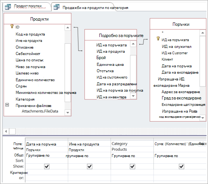The height and width of the screenshot is (184, 208).
Task: Select the Целево ниво field
Action: click(x=27, y=73)
